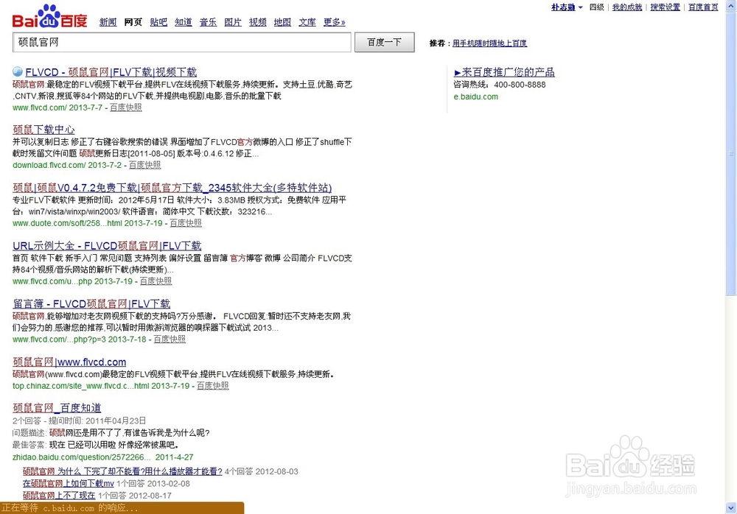
Task: Switch to the 图片 images tab
Action: point(233,22)
